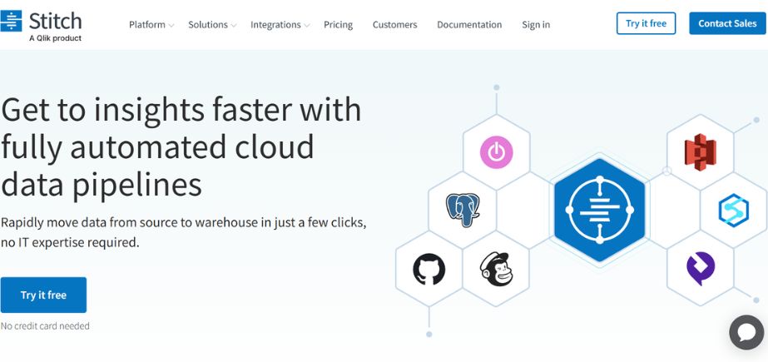Click the Contact Sales button
Screen dimensions: 768x362
coord(727,23)
